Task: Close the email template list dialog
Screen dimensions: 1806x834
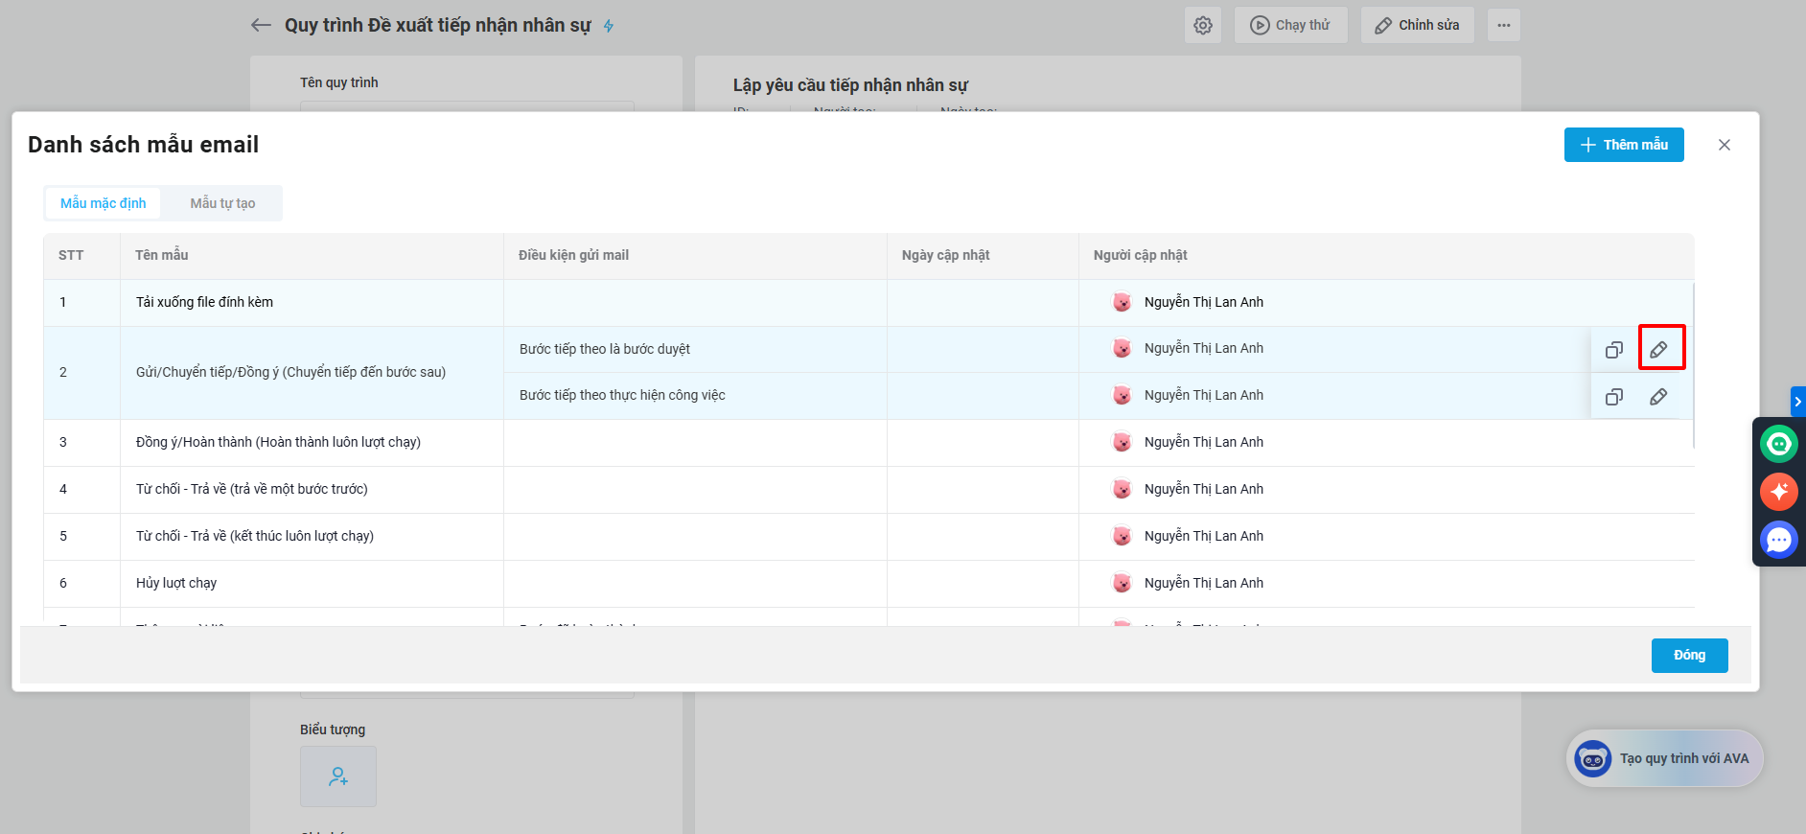Action: [x=1725, y=145]
